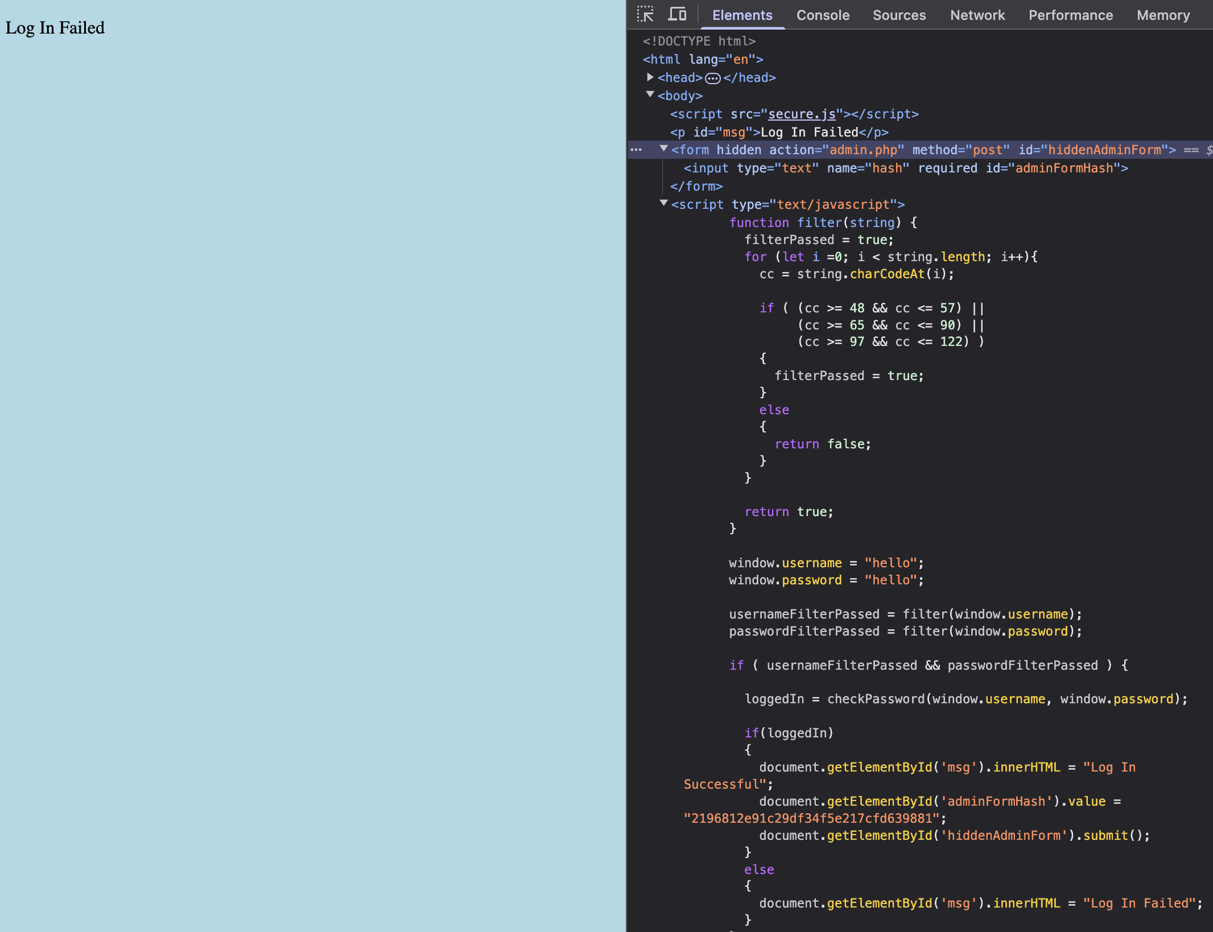This screenshot has width=1213, height=932.
Task: Toggle the device toolbar emulation icon
Action: [x=676, y=14]
